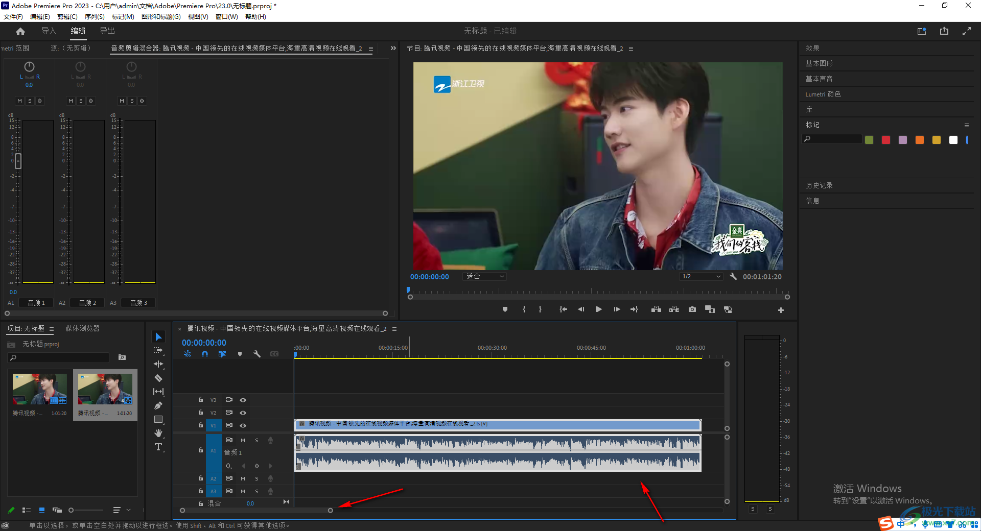
Task: Solo Audio 2 in the track mixer
Action: pos(81,101)
